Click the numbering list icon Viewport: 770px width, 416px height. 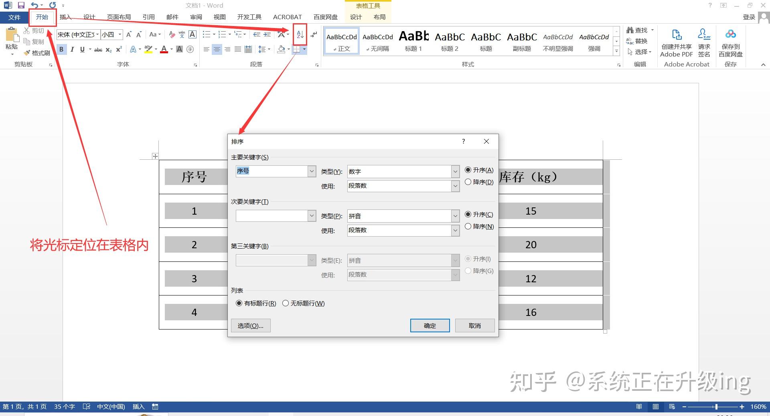(x=222, y=34)
